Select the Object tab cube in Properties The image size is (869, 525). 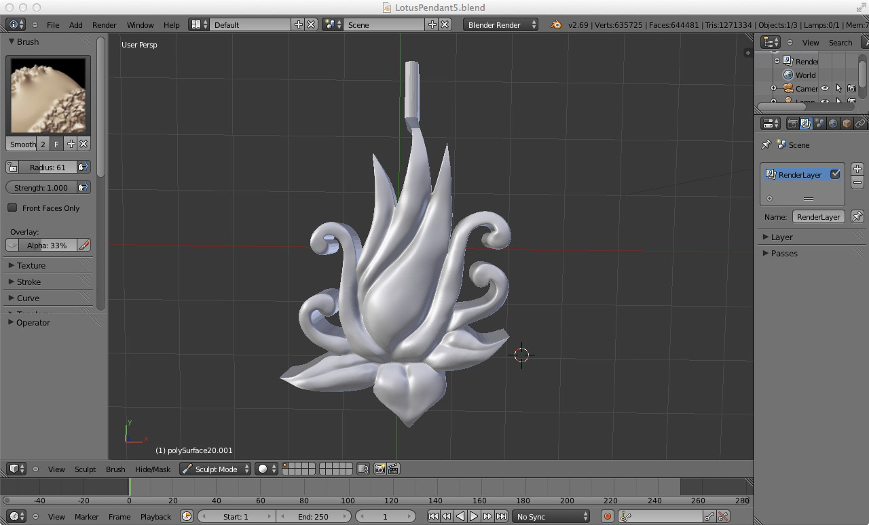pyautogui.click(x=847, y=123)
